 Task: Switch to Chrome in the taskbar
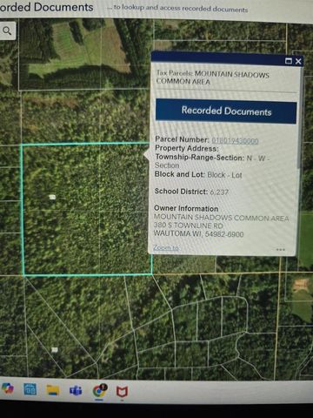point(100,391)
